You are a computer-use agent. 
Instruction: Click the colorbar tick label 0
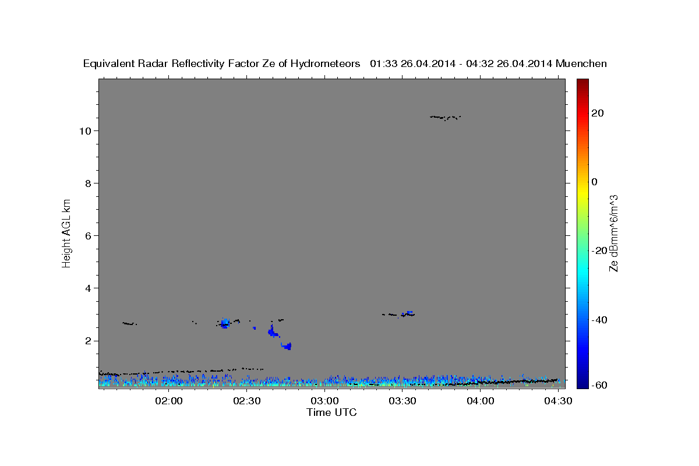point(595,182)
